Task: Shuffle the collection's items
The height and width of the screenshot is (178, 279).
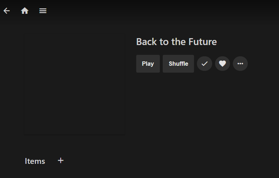Action: click(178, 64)
